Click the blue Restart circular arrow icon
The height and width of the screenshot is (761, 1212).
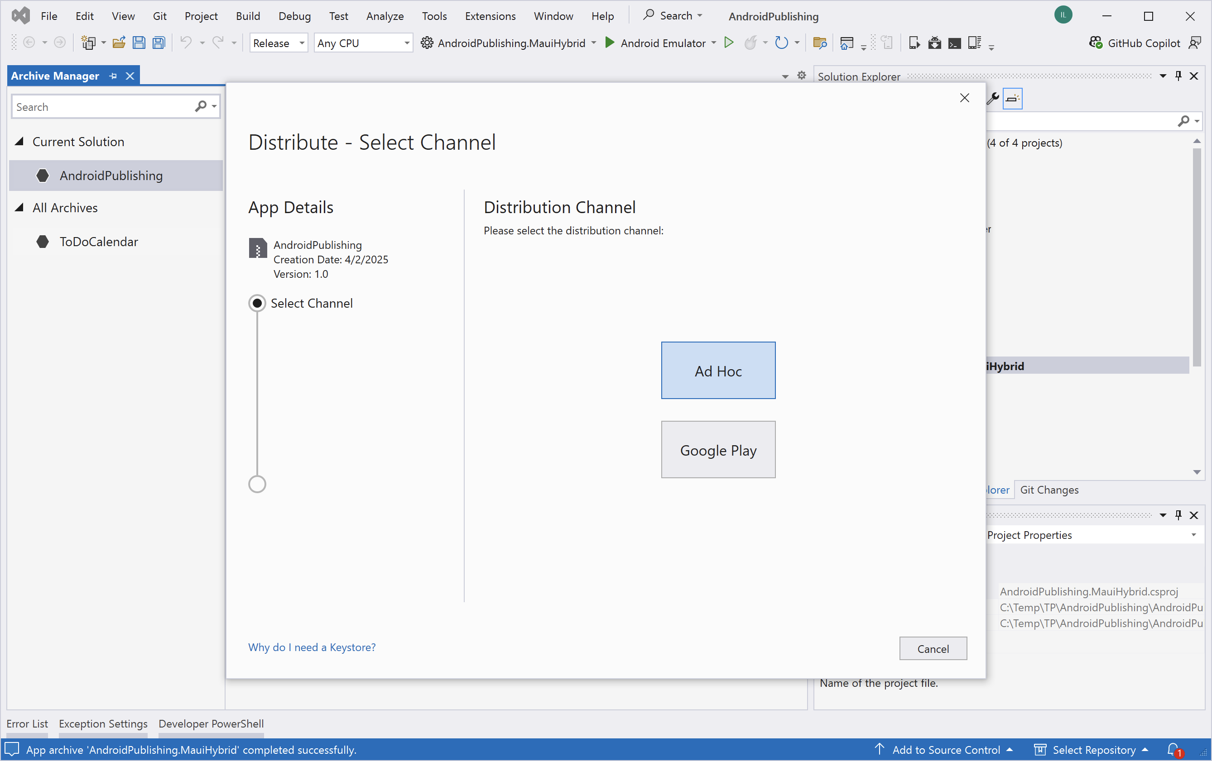tap(782, 43)
